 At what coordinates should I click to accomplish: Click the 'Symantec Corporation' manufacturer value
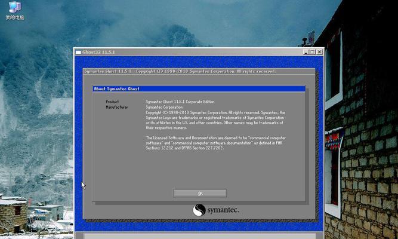point(164,107)
